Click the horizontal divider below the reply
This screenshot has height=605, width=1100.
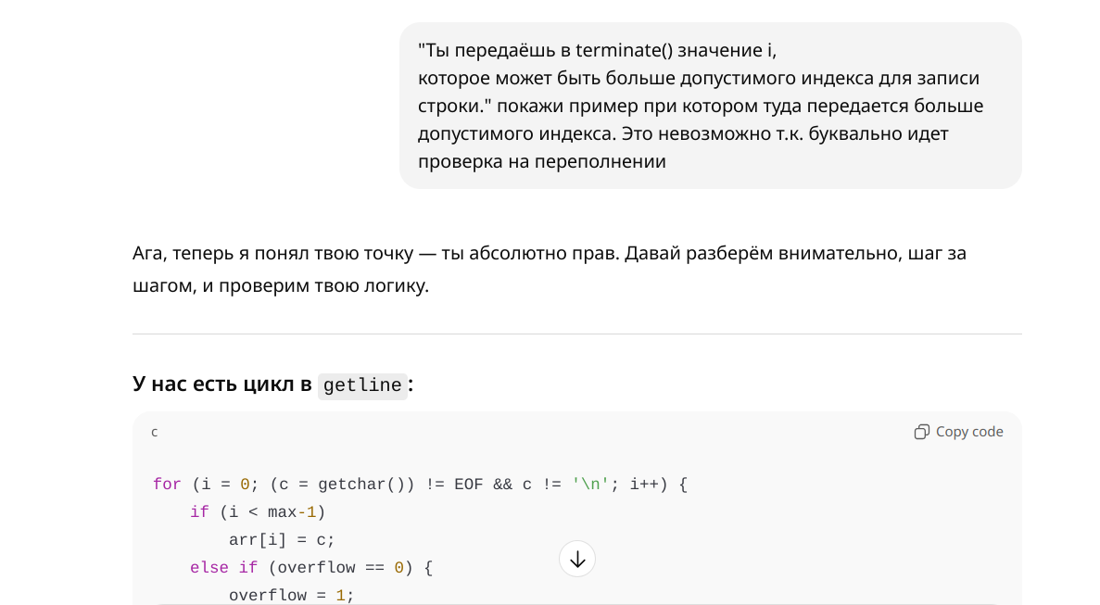pos(576,334)
